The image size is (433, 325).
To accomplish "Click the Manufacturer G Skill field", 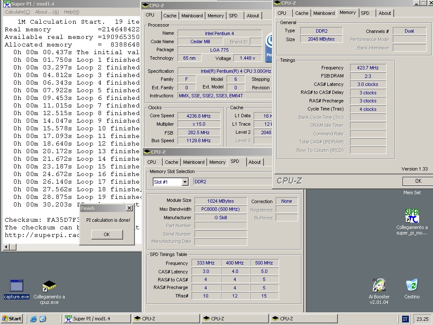I will [x=221, y=218].
